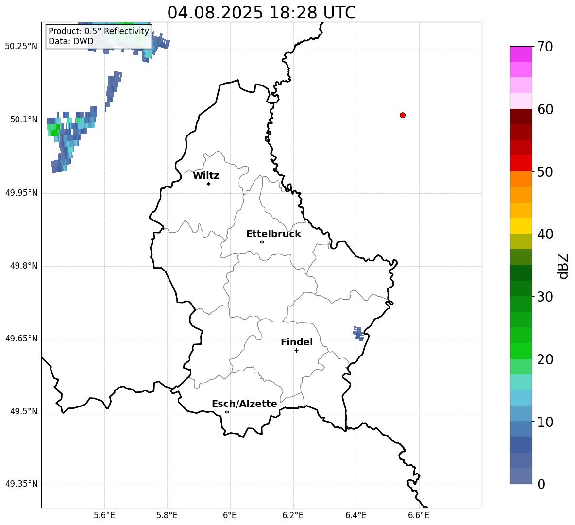Click the 49.35°N latitude label
Image resolution: width=575 pixels, height=525 pixels.
coord(21,484)
